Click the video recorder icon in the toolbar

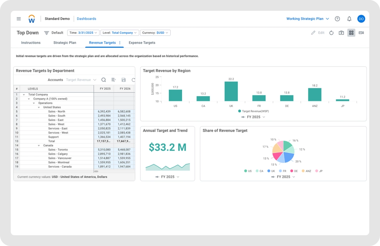361,33
